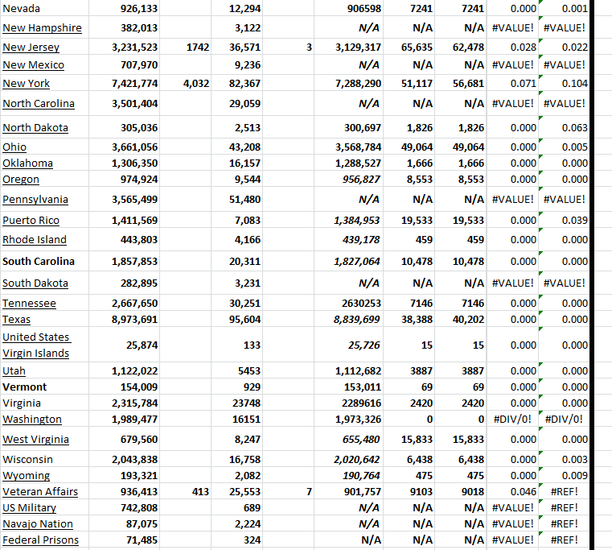Select cell with value 8,973,691

click(124, 320)
